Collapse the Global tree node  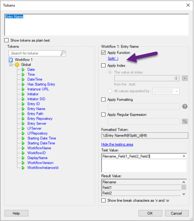coord(11,65)
